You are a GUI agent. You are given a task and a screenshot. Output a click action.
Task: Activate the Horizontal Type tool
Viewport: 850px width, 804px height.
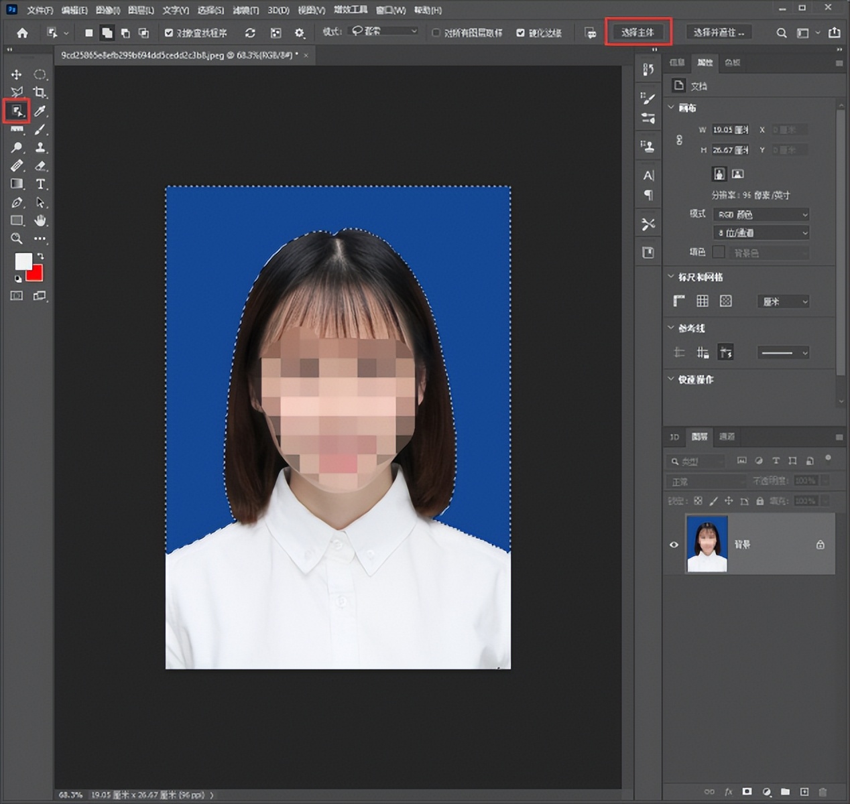40,184
